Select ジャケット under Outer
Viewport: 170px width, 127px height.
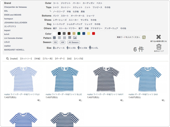pos(66,3)
